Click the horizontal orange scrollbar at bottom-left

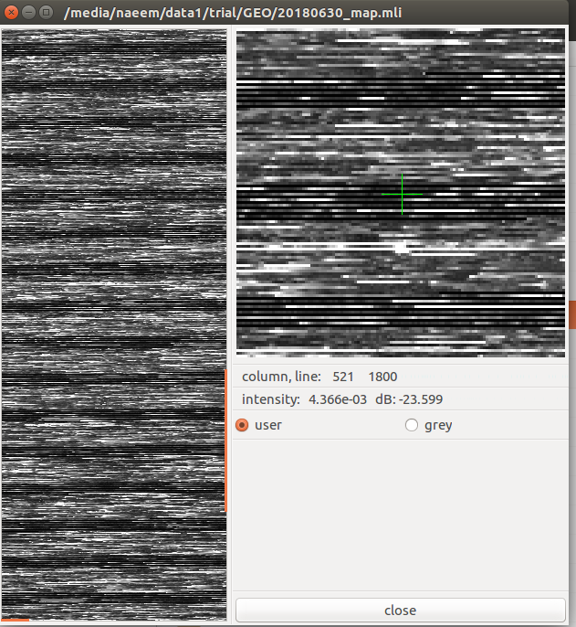[15, 621]
